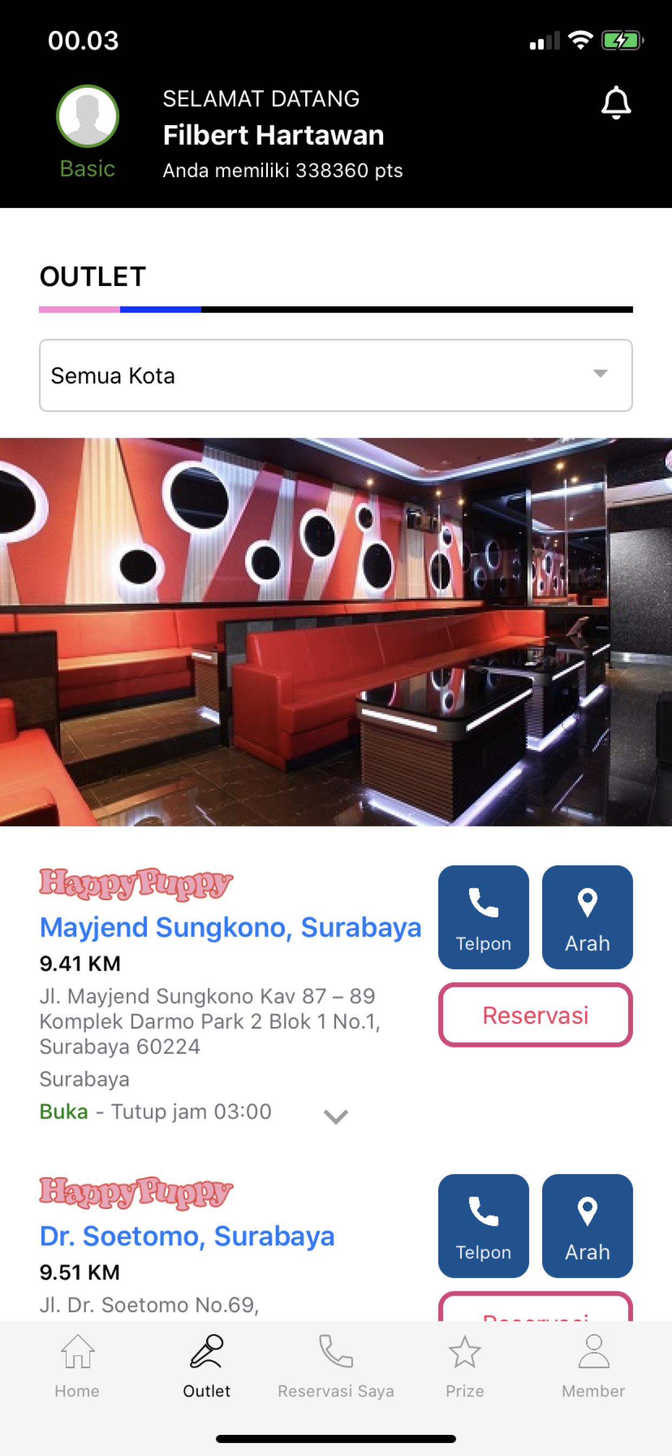Viewport: 672px width, 1456px height.
Task: Call the Dr. Soetomo outlet via Telpon
Action: (x=483, y=1225)
